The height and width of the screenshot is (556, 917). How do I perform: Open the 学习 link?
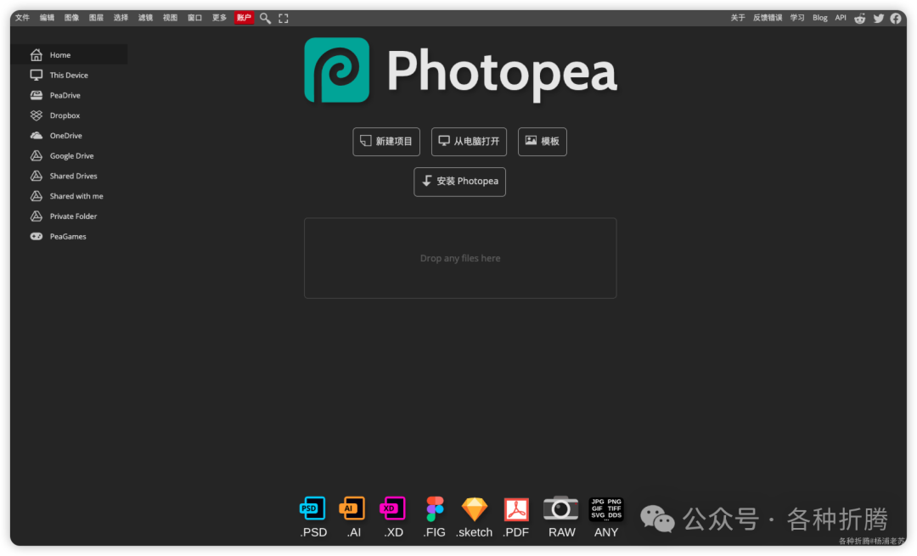[x=797, y=18]
